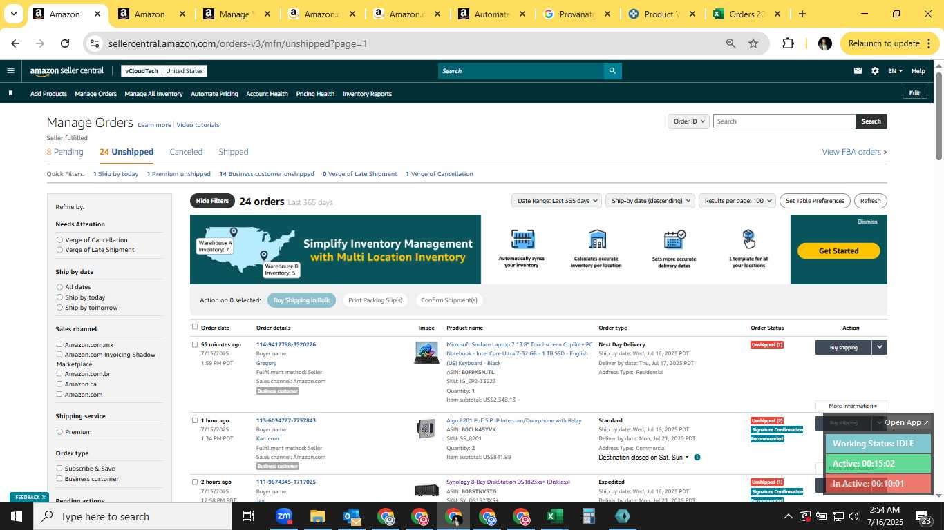This screenshot has height=530, width=944.
Task: Open the browser extensions puzzle icon
Action: click(x=788, y=43)
